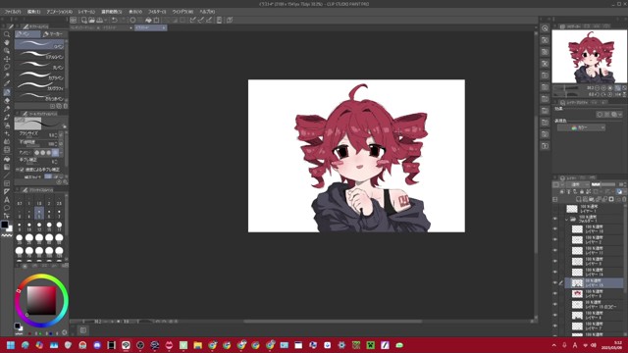628x353 pixels.
Task: Switch to the マーカー sub tool tab
Action: click(x=54, y=34)
